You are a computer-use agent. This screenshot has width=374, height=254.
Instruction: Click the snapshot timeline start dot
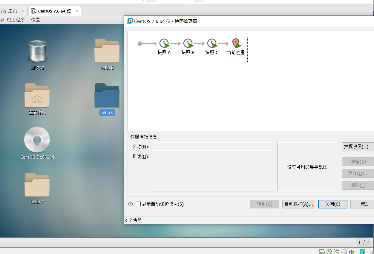click(x=140, y=44)
